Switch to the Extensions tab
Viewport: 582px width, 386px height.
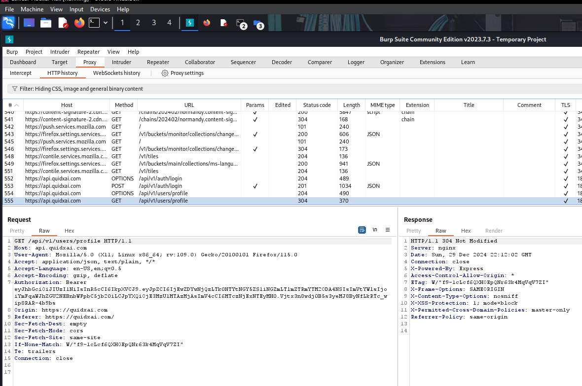(433, 62)
